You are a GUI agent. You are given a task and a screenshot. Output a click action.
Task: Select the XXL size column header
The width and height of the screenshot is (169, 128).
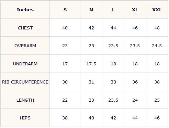click(157, 10)
